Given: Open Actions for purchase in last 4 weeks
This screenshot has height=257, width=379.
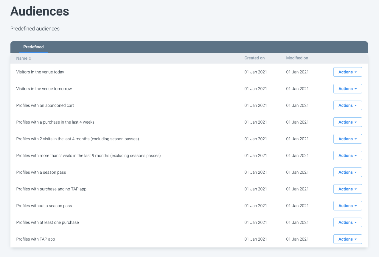Looking at the screenshot, I should point(347,122).
